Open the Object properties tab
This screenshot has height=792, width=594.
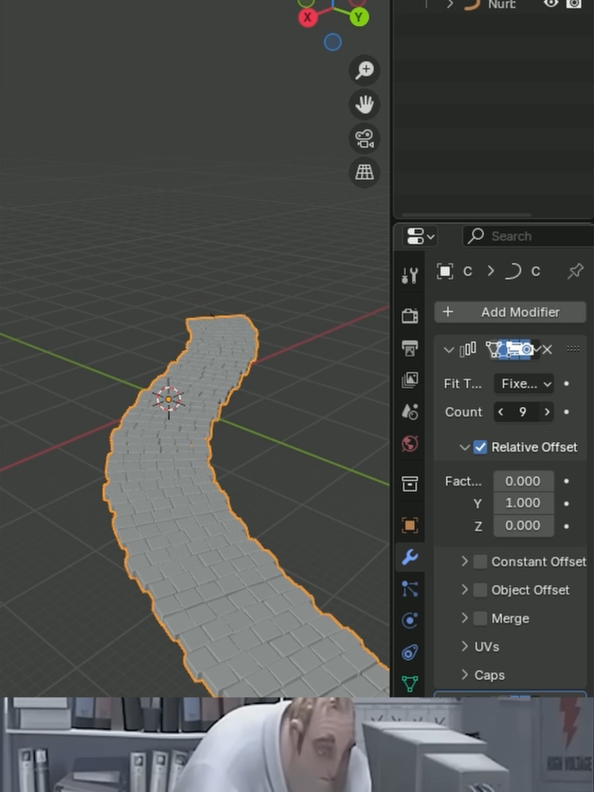(x=410, y=525)
